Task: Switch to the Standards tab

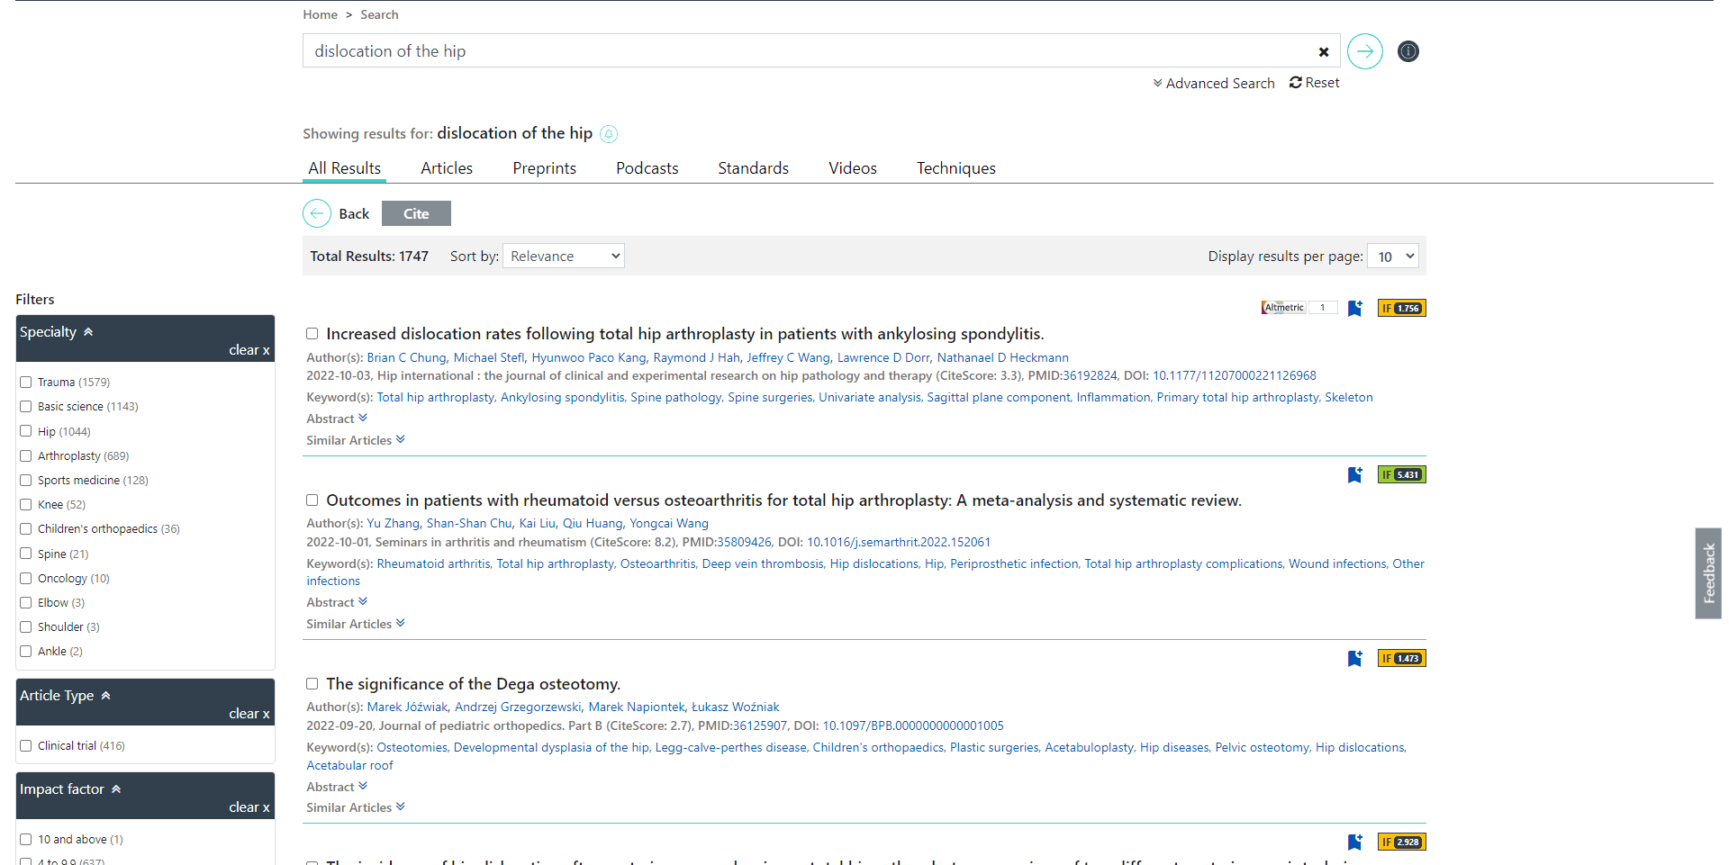Action: (x=753, y=168)
